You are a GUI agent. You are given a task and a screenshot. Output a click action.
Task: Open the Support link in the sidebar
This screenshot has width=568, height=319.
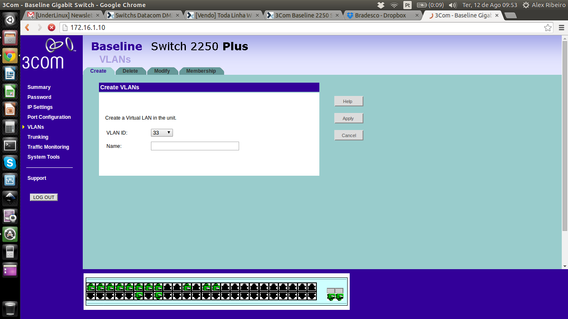tap(37, 178)
